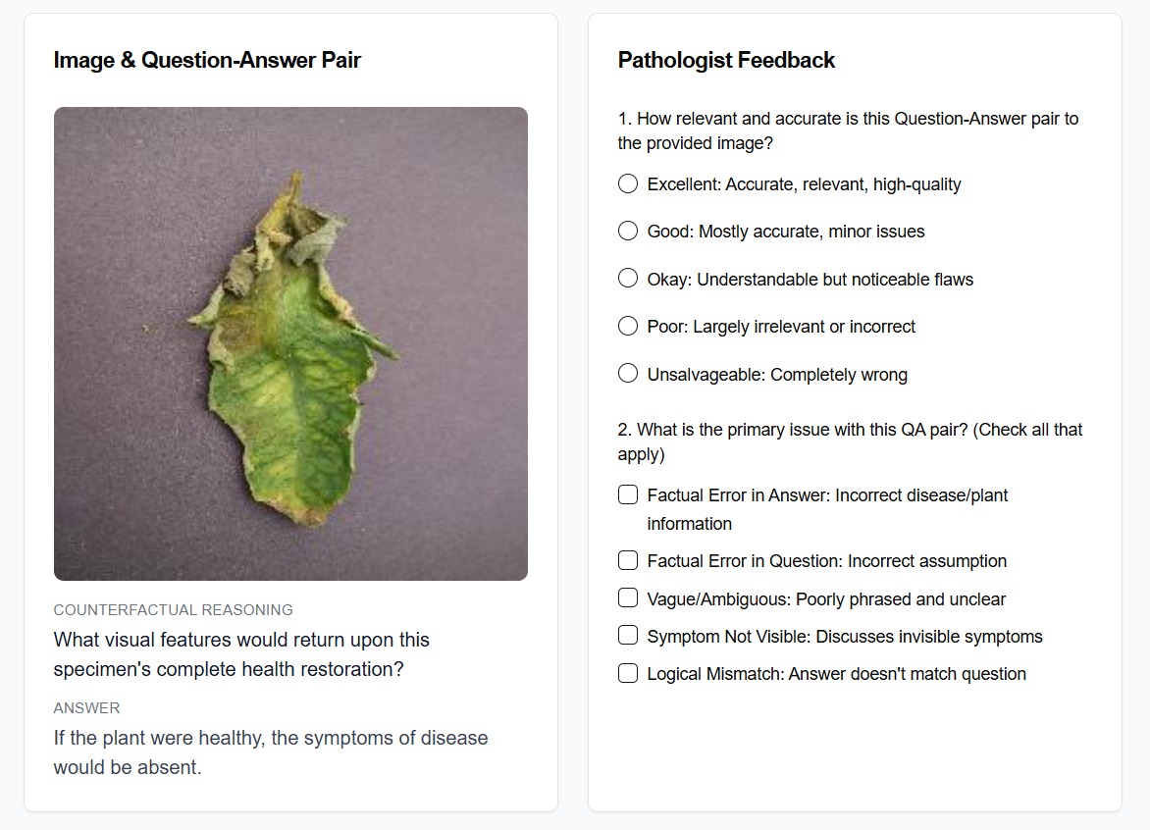Choose 'Good: Mostly accurate, minor issues'
Viewport: 1150px width, 830px height.
tap(628, 231)
